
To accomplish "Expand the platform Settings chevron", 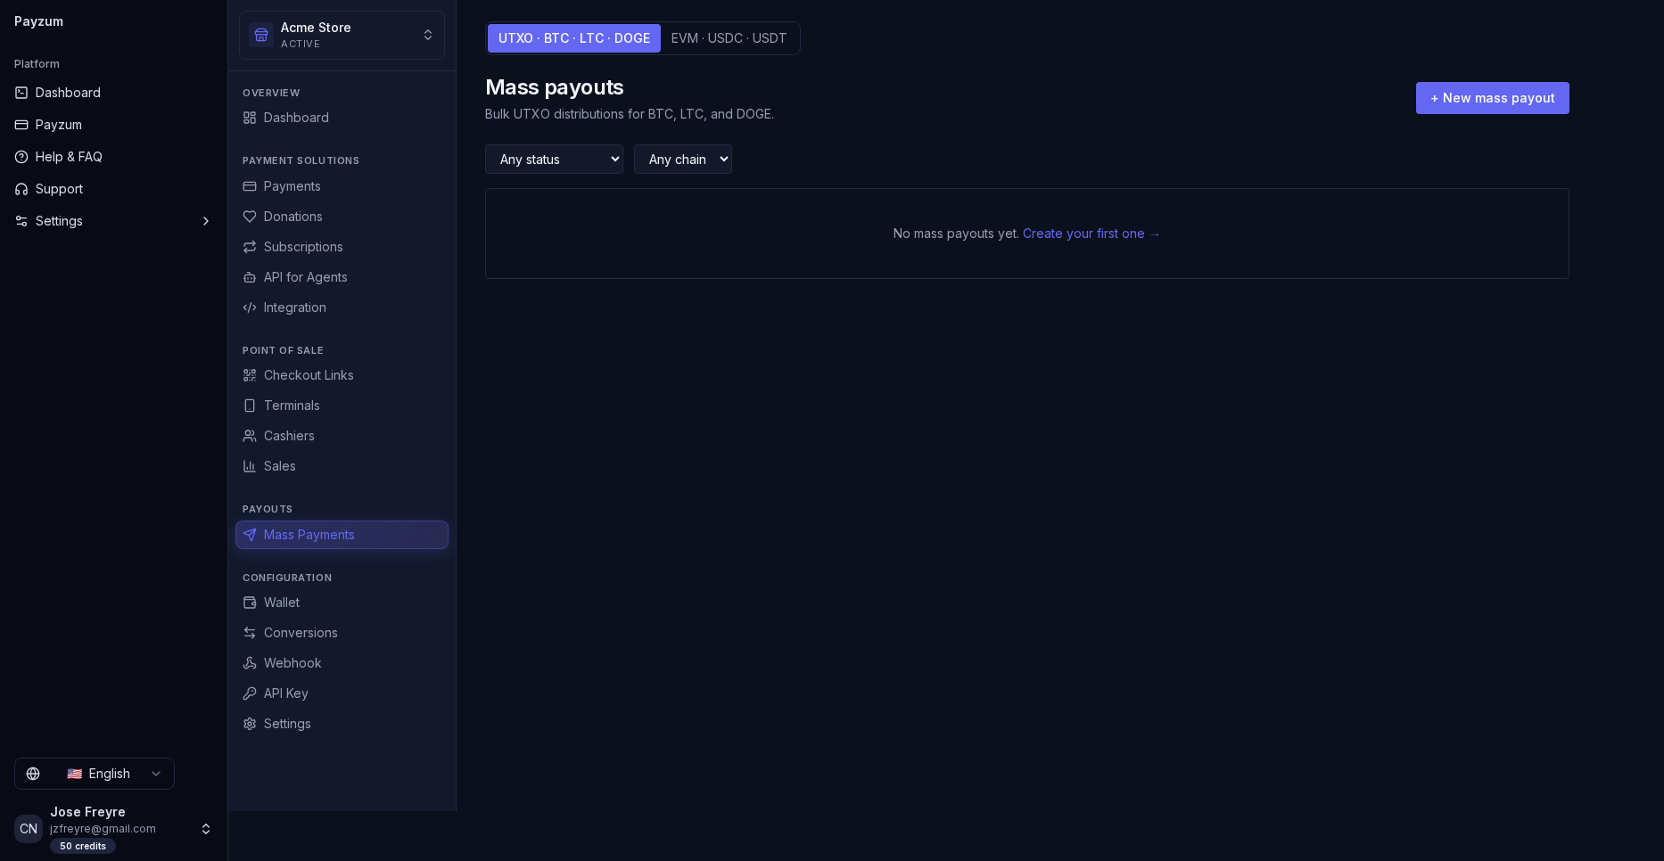I will point(206,221).
